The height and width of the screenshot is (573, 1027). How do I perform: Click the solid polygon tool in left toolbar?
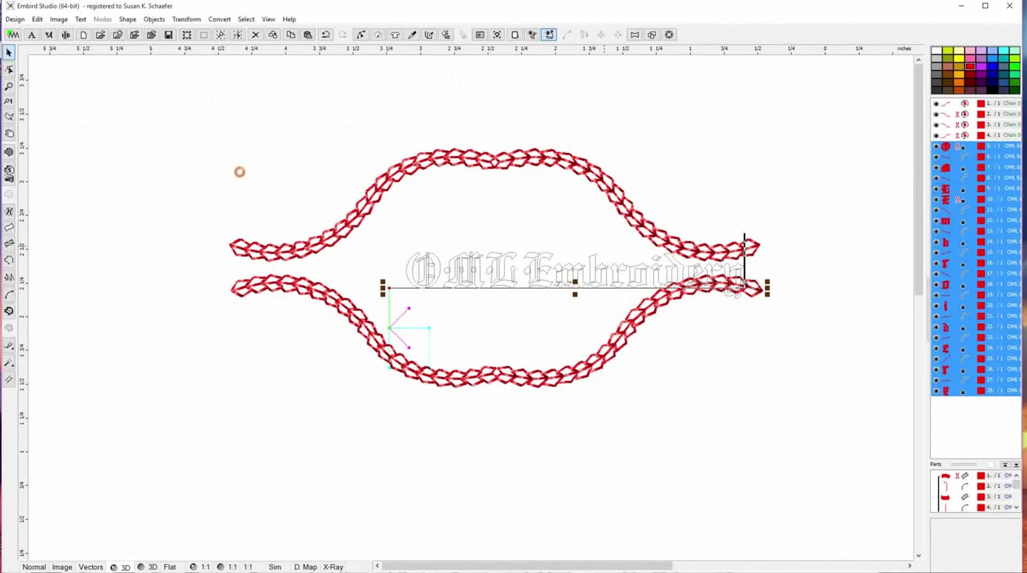pos(9,152)
